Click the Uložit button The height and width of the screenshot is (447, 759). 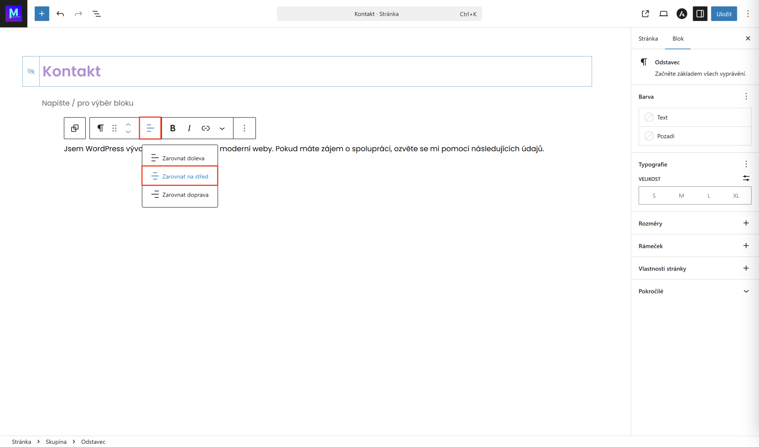(723, 14)
